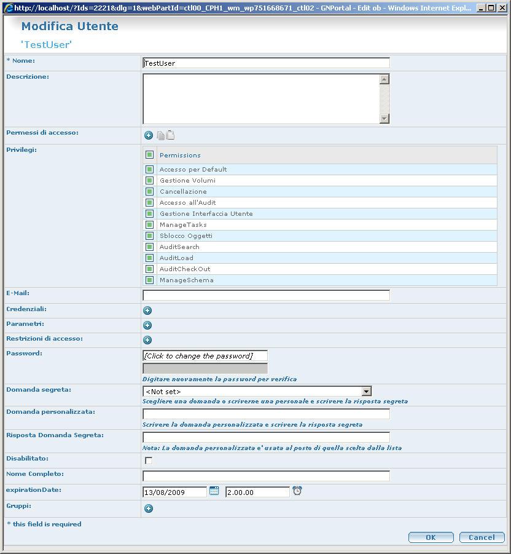
Task: Click the 'Modifica Utente' heading
Action: [x=70, y=26]
